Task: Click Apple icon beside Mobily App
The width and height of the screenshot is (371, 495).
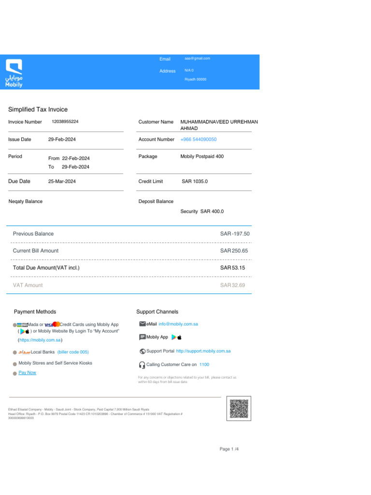Action: click(180, 337)
